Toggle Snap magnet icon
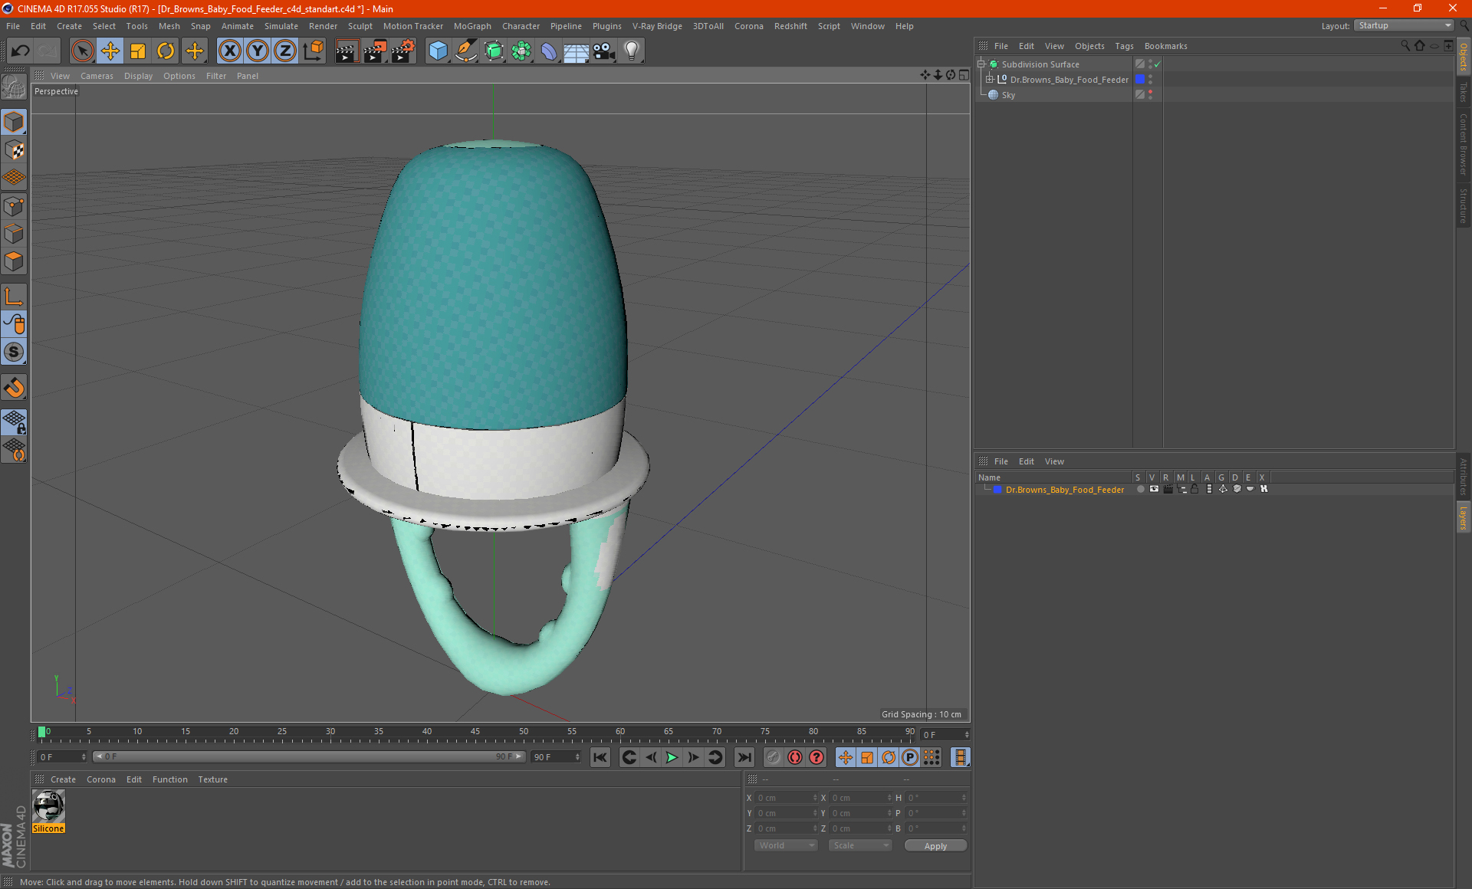This screenshot has width=1472, height=889. 14,388
